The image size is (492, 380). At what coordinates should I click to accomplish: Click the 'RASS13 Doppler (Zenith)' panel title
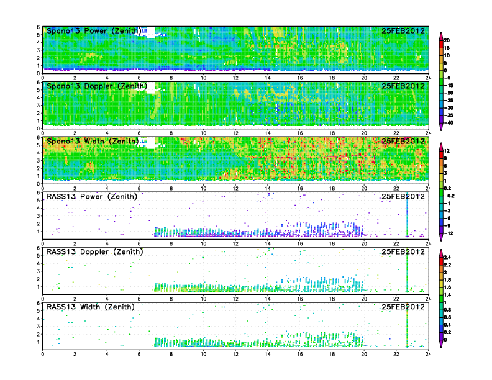coord(95,251)
